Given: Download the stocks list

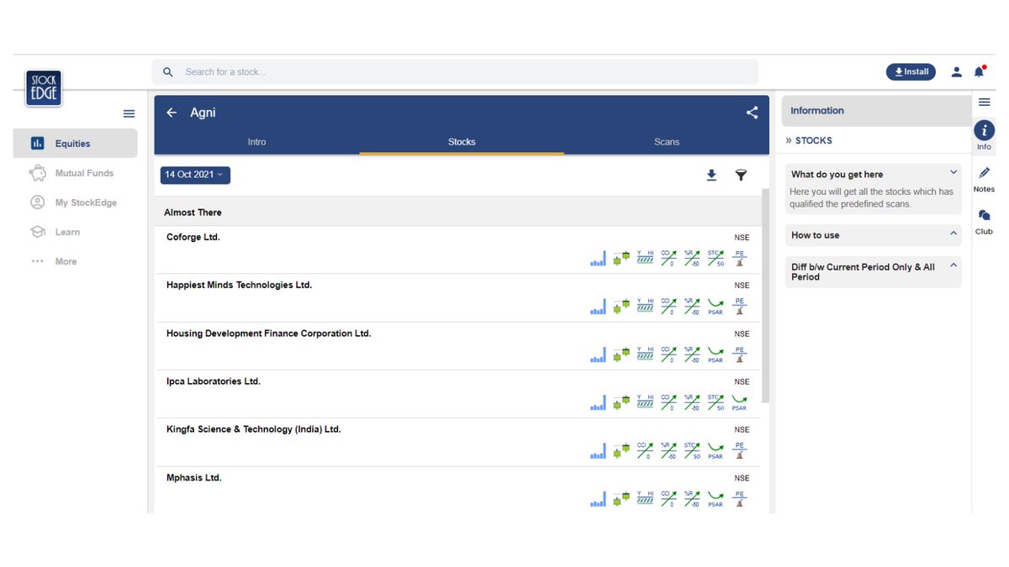Looking at the screenshot, I should pyautogui.click(x=711, y=176).
